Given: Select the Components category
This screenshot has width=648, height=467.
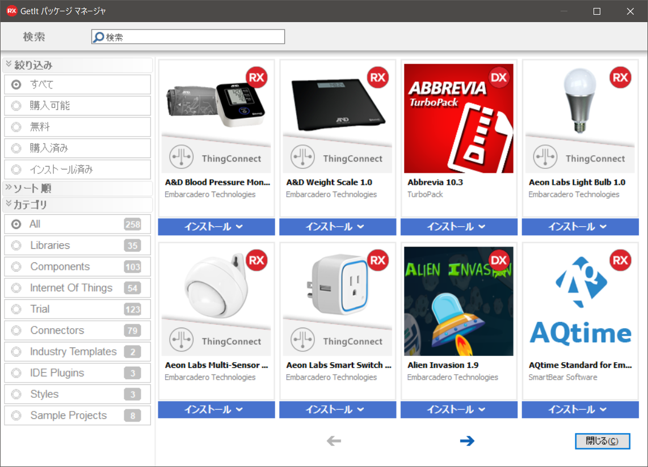Looking at the screenshot, I should click(x=77, y=267).
